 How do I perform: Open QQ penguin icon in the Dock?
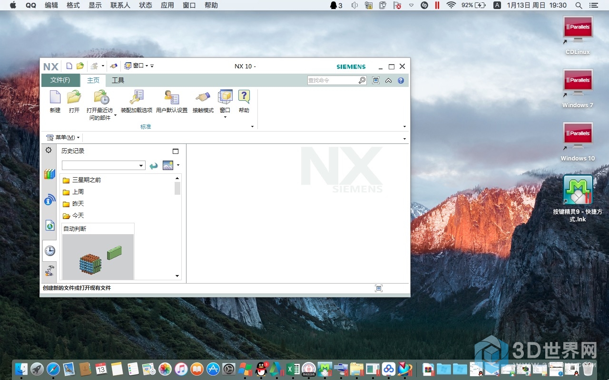(x=261, y=369)
